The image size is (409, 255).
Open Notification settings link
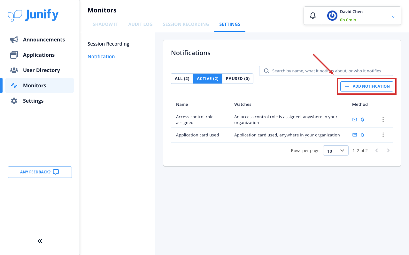pos(101,56)
